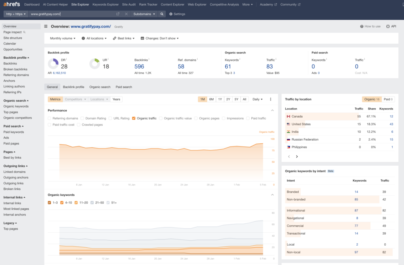Open chart options three-dot menu
The width and height of the screenshot is (404, 265).
[271, 99]
